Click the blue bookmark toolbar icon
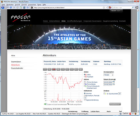Viewport: 140px width, 116px height. click(24, 7)
